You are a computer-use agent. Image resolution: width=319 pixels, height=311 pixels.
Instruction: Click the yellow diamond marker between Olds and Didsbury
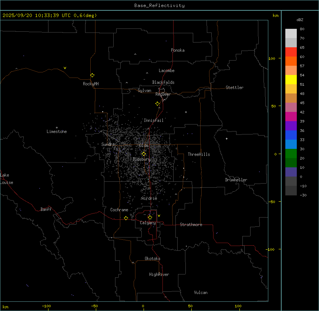point(144,154)
